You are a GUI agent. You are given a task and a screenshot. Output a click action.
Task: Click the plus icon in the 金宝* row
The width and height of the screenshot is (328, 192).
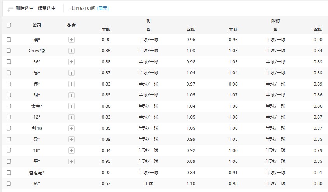pos(72,106)
